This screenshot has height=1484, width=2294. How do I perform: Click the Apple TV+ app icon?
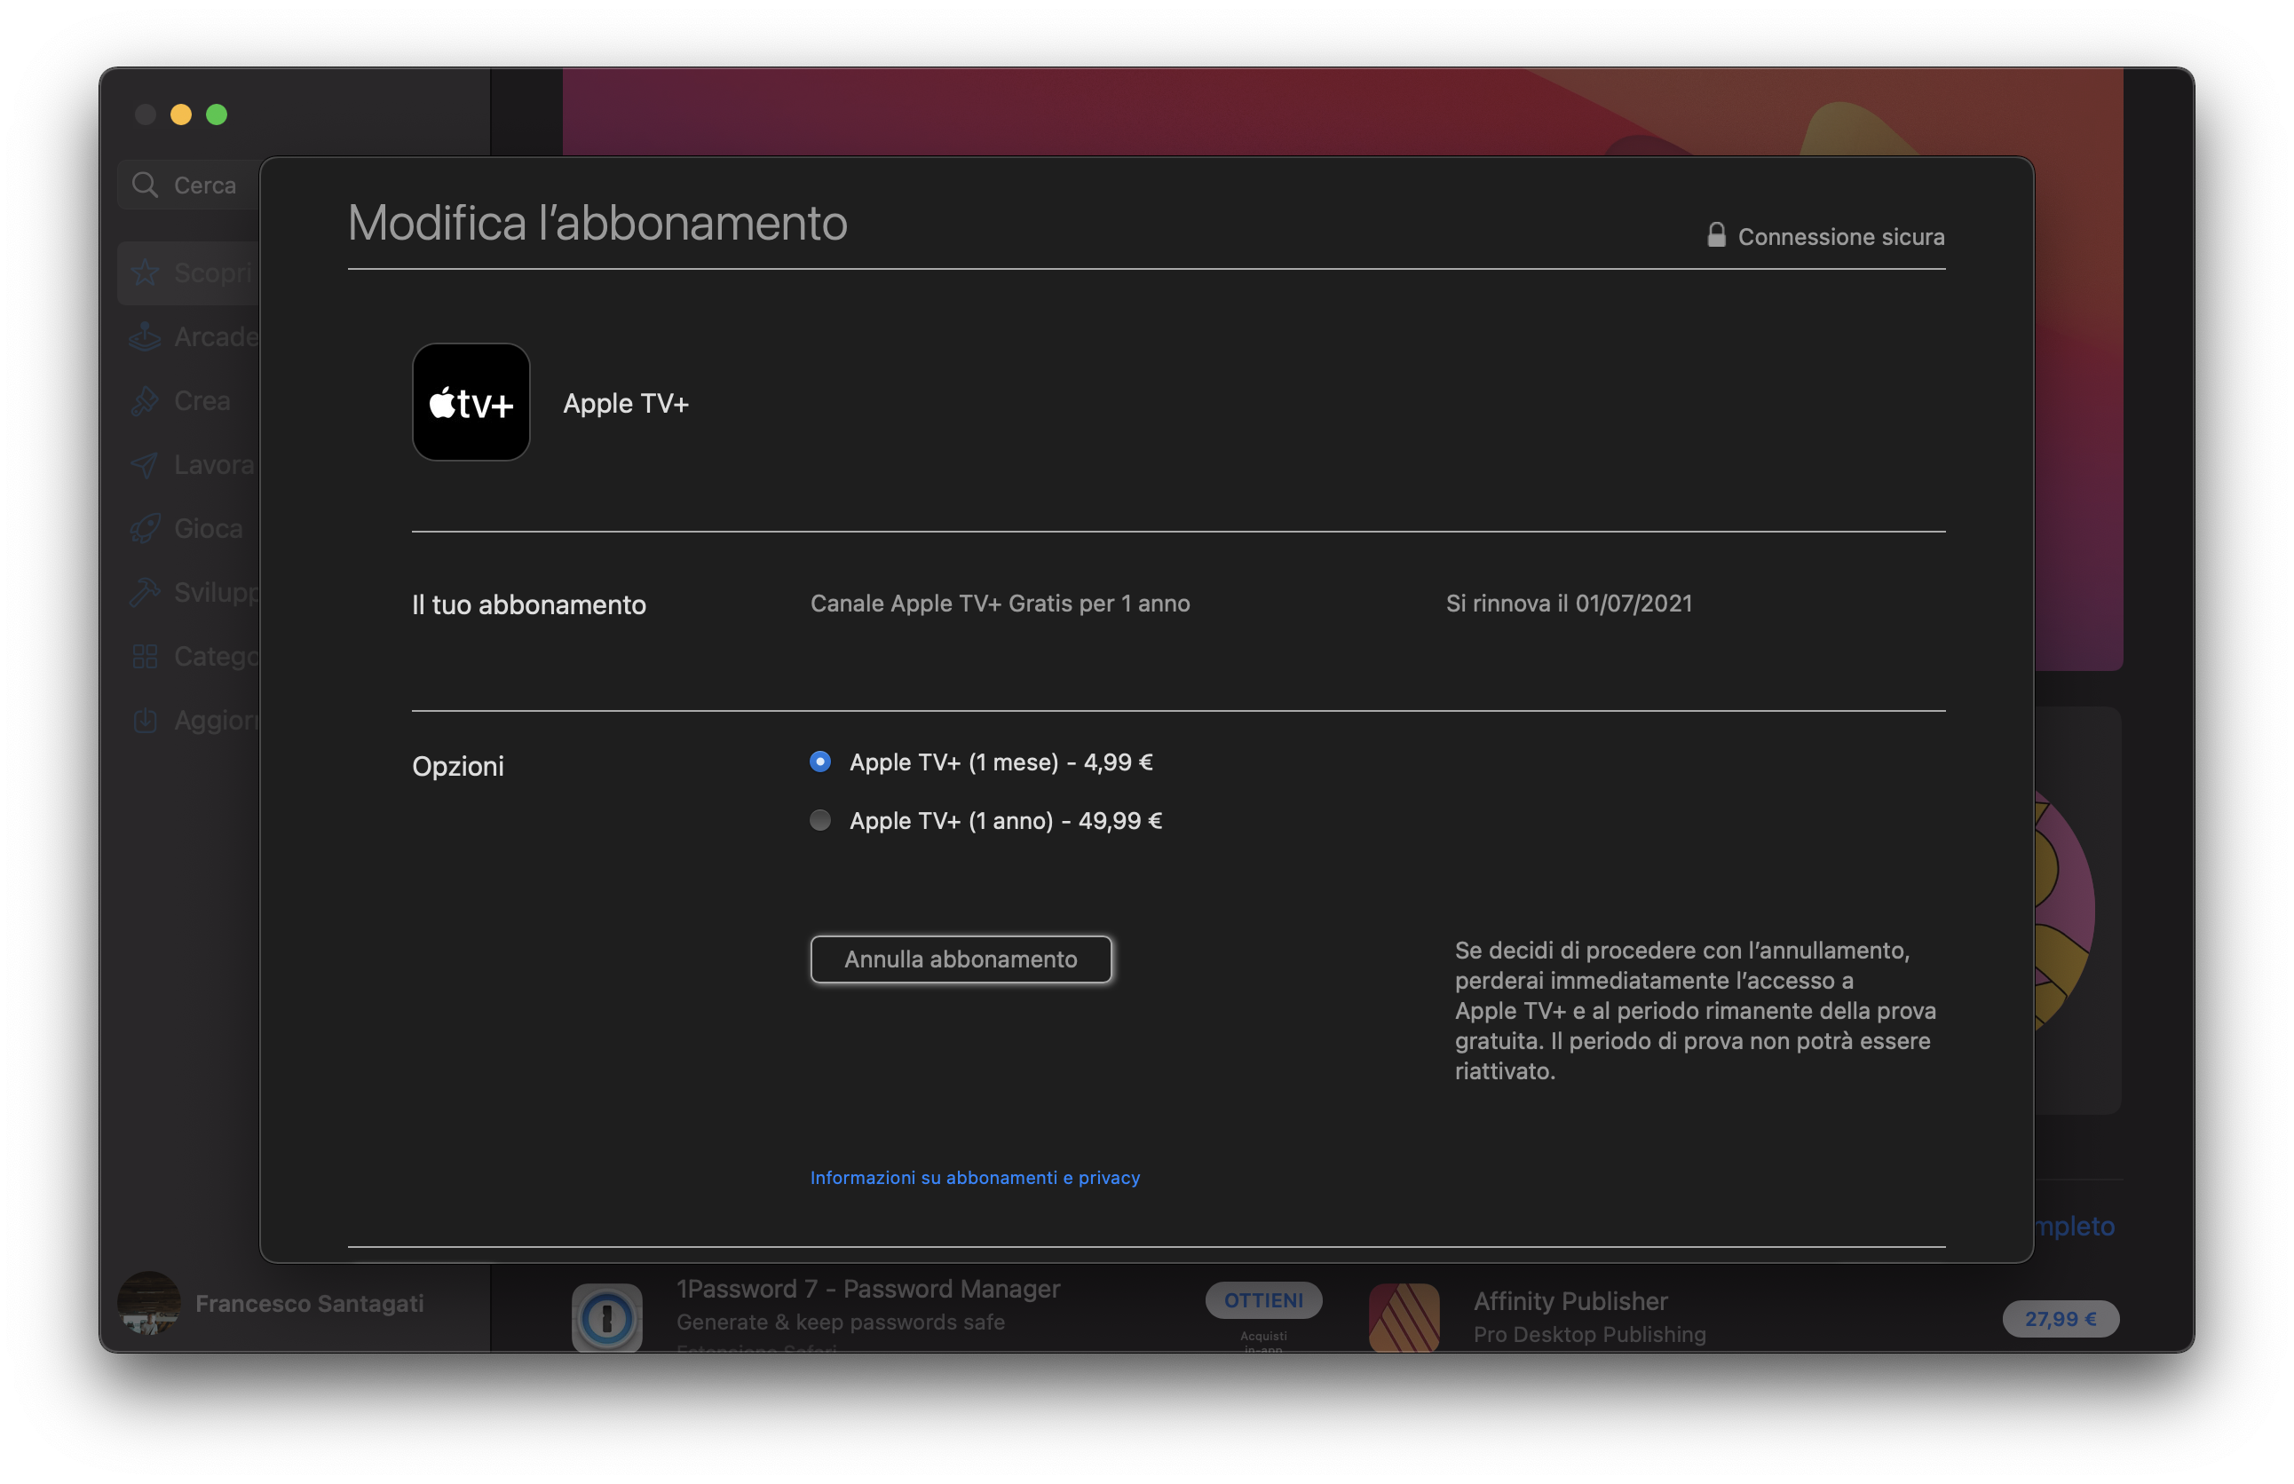[471, 402]
